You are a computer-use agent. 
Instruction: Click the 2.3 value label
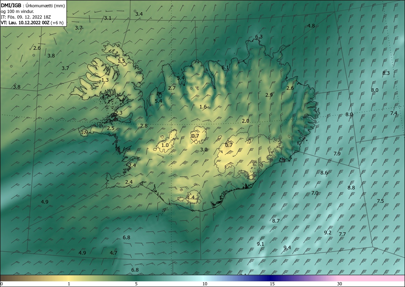(x=119, y=113)
